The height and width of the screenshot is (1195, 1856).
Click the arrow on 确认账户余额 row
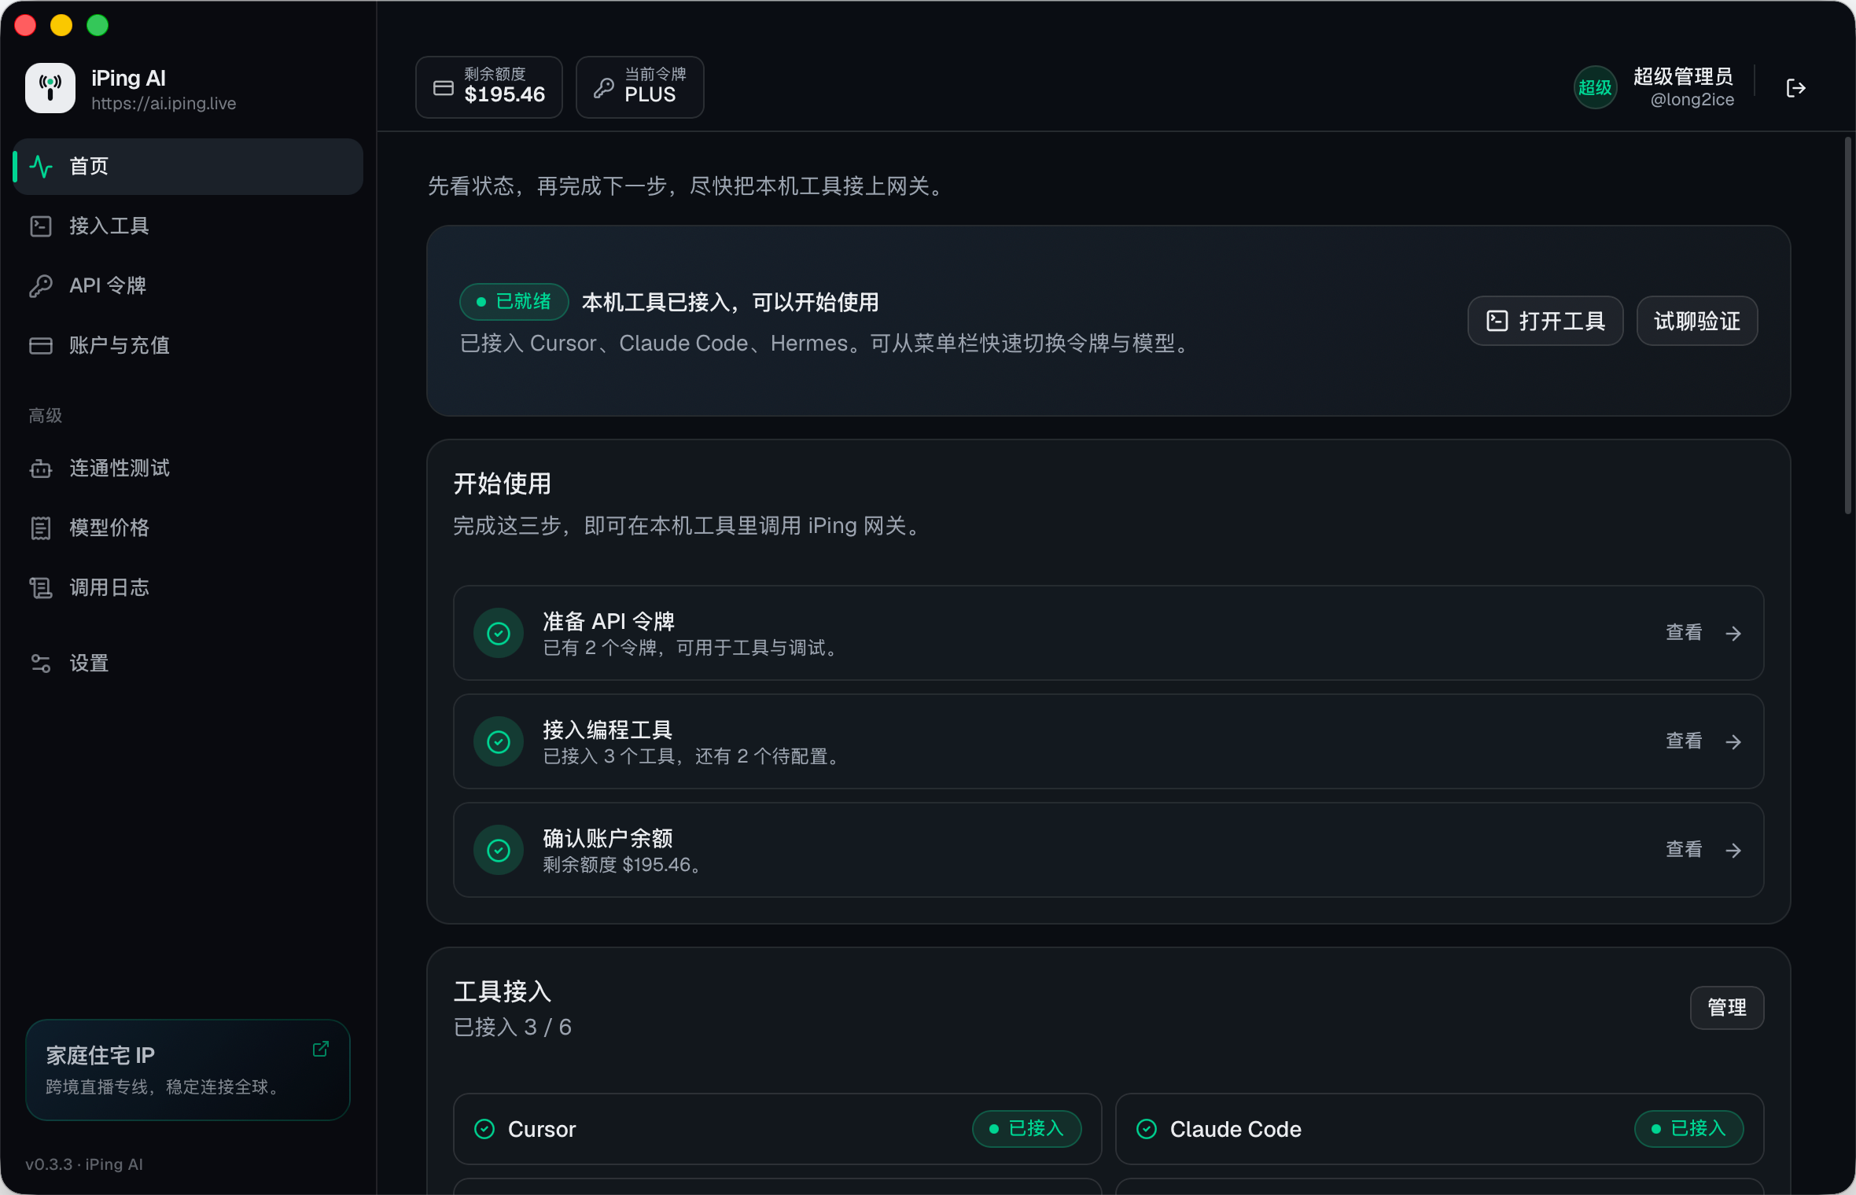[1733, 851]
